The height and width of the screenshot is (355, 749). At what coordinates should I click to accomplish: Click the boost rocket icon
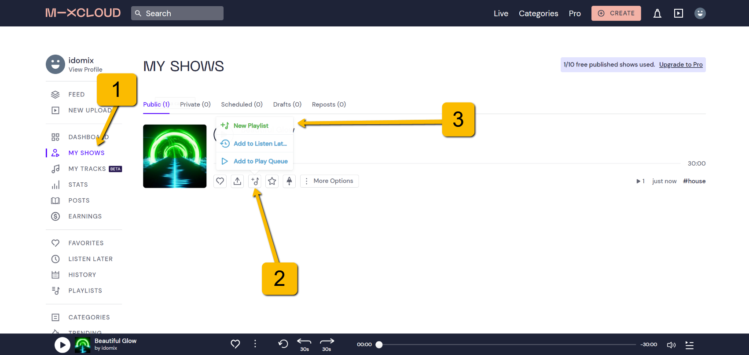tap(289, 181)
